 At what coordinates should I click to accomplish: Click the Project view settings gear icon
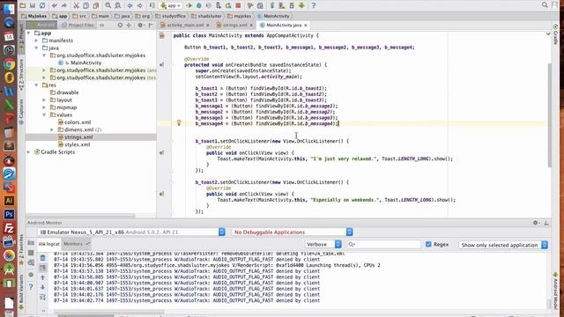click(140, 26)
